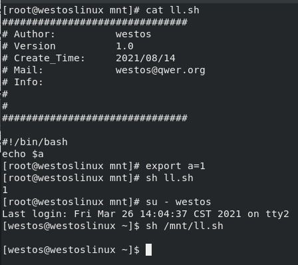Click the '1.0' version number

tap(124, 46)
